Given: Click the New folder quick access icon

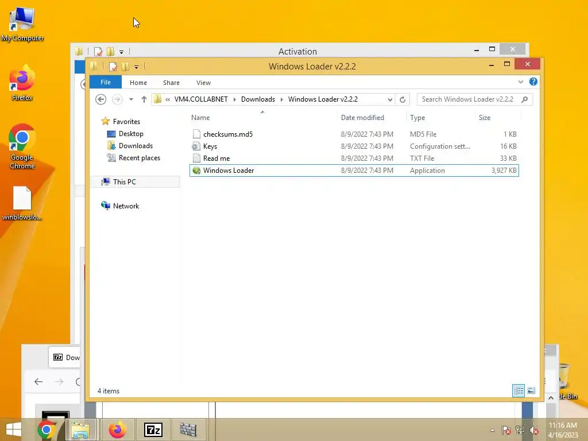Looking at the screenshot, I should coord(126,67).
